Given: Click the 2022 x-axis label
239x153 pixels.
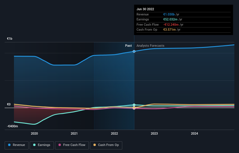Looking at the screenshot, I should click(114, 134).
